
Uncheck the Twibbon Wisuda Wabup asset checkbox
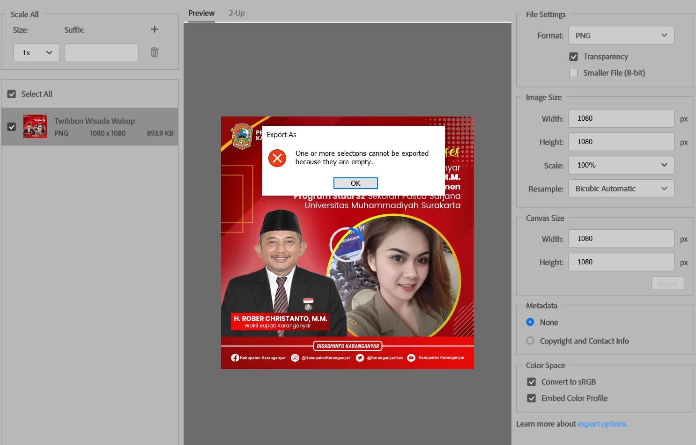click(12, 127)
